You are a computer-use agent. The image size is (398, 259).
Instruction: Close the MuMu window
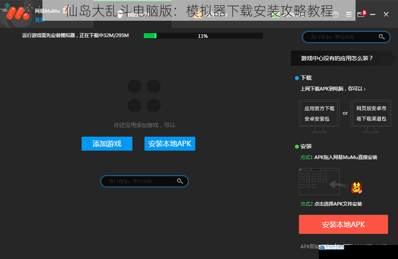pos(386,15)
